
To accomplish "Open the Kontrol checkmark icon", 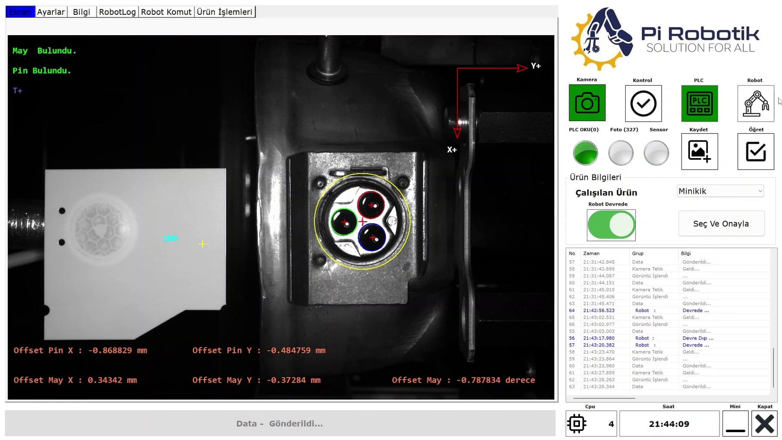I will click(643, 103).
